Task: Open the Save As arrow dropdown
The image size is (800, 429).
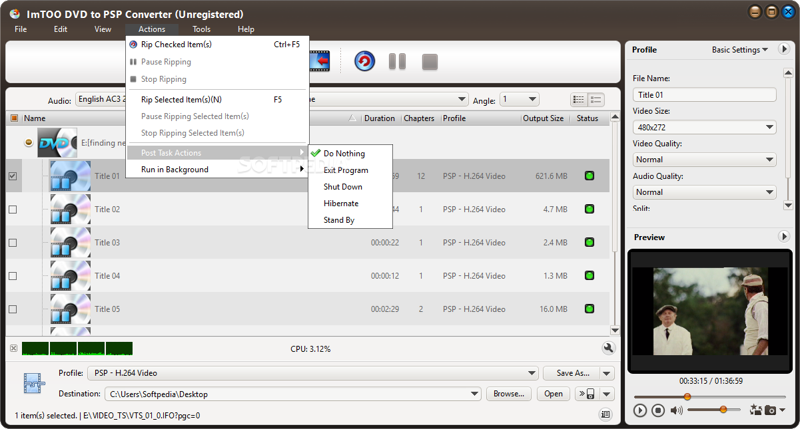Action: 607,373
